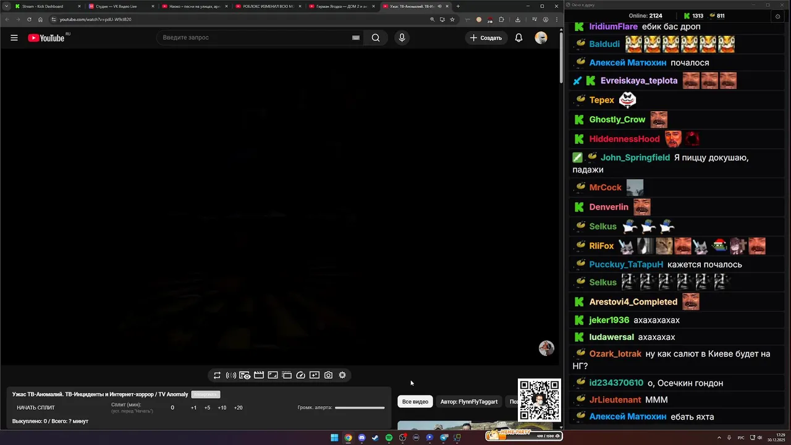This screenshot has width=791, height=445.
Task: Click the picture-in-picture rectangle icon
Action: (273, 375)
